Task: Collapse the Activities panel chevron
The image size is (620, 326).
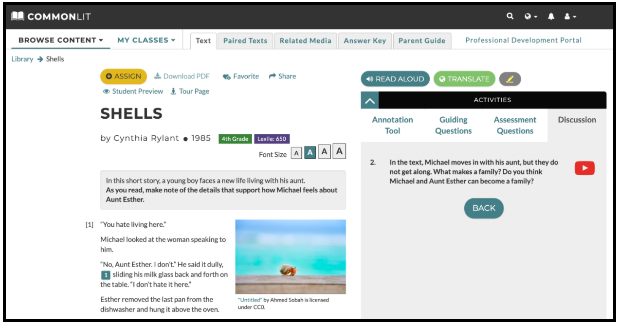Action: click(370, 100)
